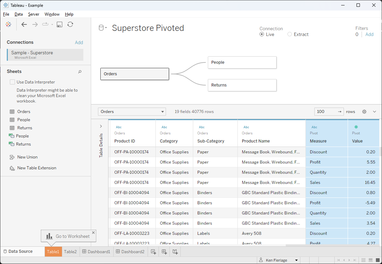This screenshot has width=382, height=264.
Task: Click the New Story tab icon
Action: point(175,252)
